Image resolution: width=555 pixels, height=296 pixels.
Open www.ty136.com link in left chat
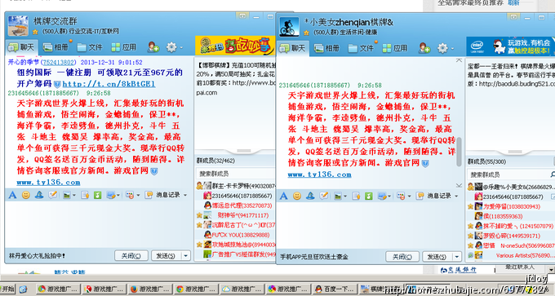[48, 183]
